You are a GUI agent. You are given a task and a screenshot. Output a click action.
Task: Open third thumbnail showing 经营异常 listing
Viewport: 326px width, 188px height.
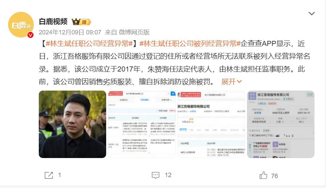pos(211,124)
